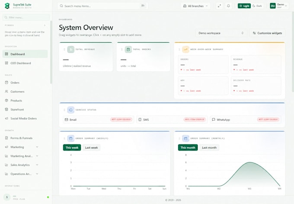Click the Total Orders bag icon

[x=128, y=49]
